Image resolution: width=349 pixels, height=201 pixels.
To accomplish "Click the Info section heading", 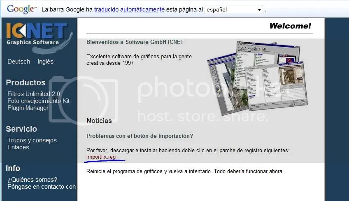I will point(13,168).
